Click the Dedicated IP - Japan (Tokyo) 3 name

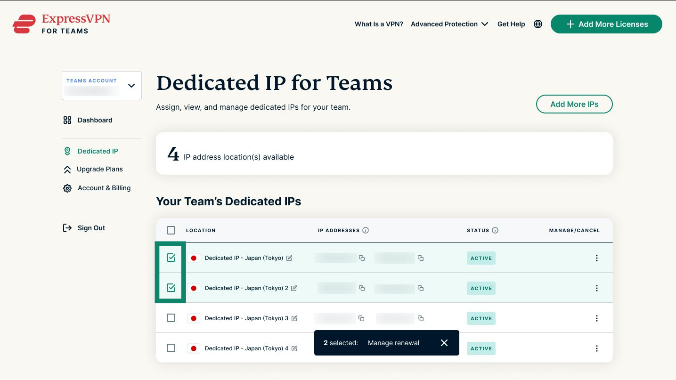click(246, 318)
